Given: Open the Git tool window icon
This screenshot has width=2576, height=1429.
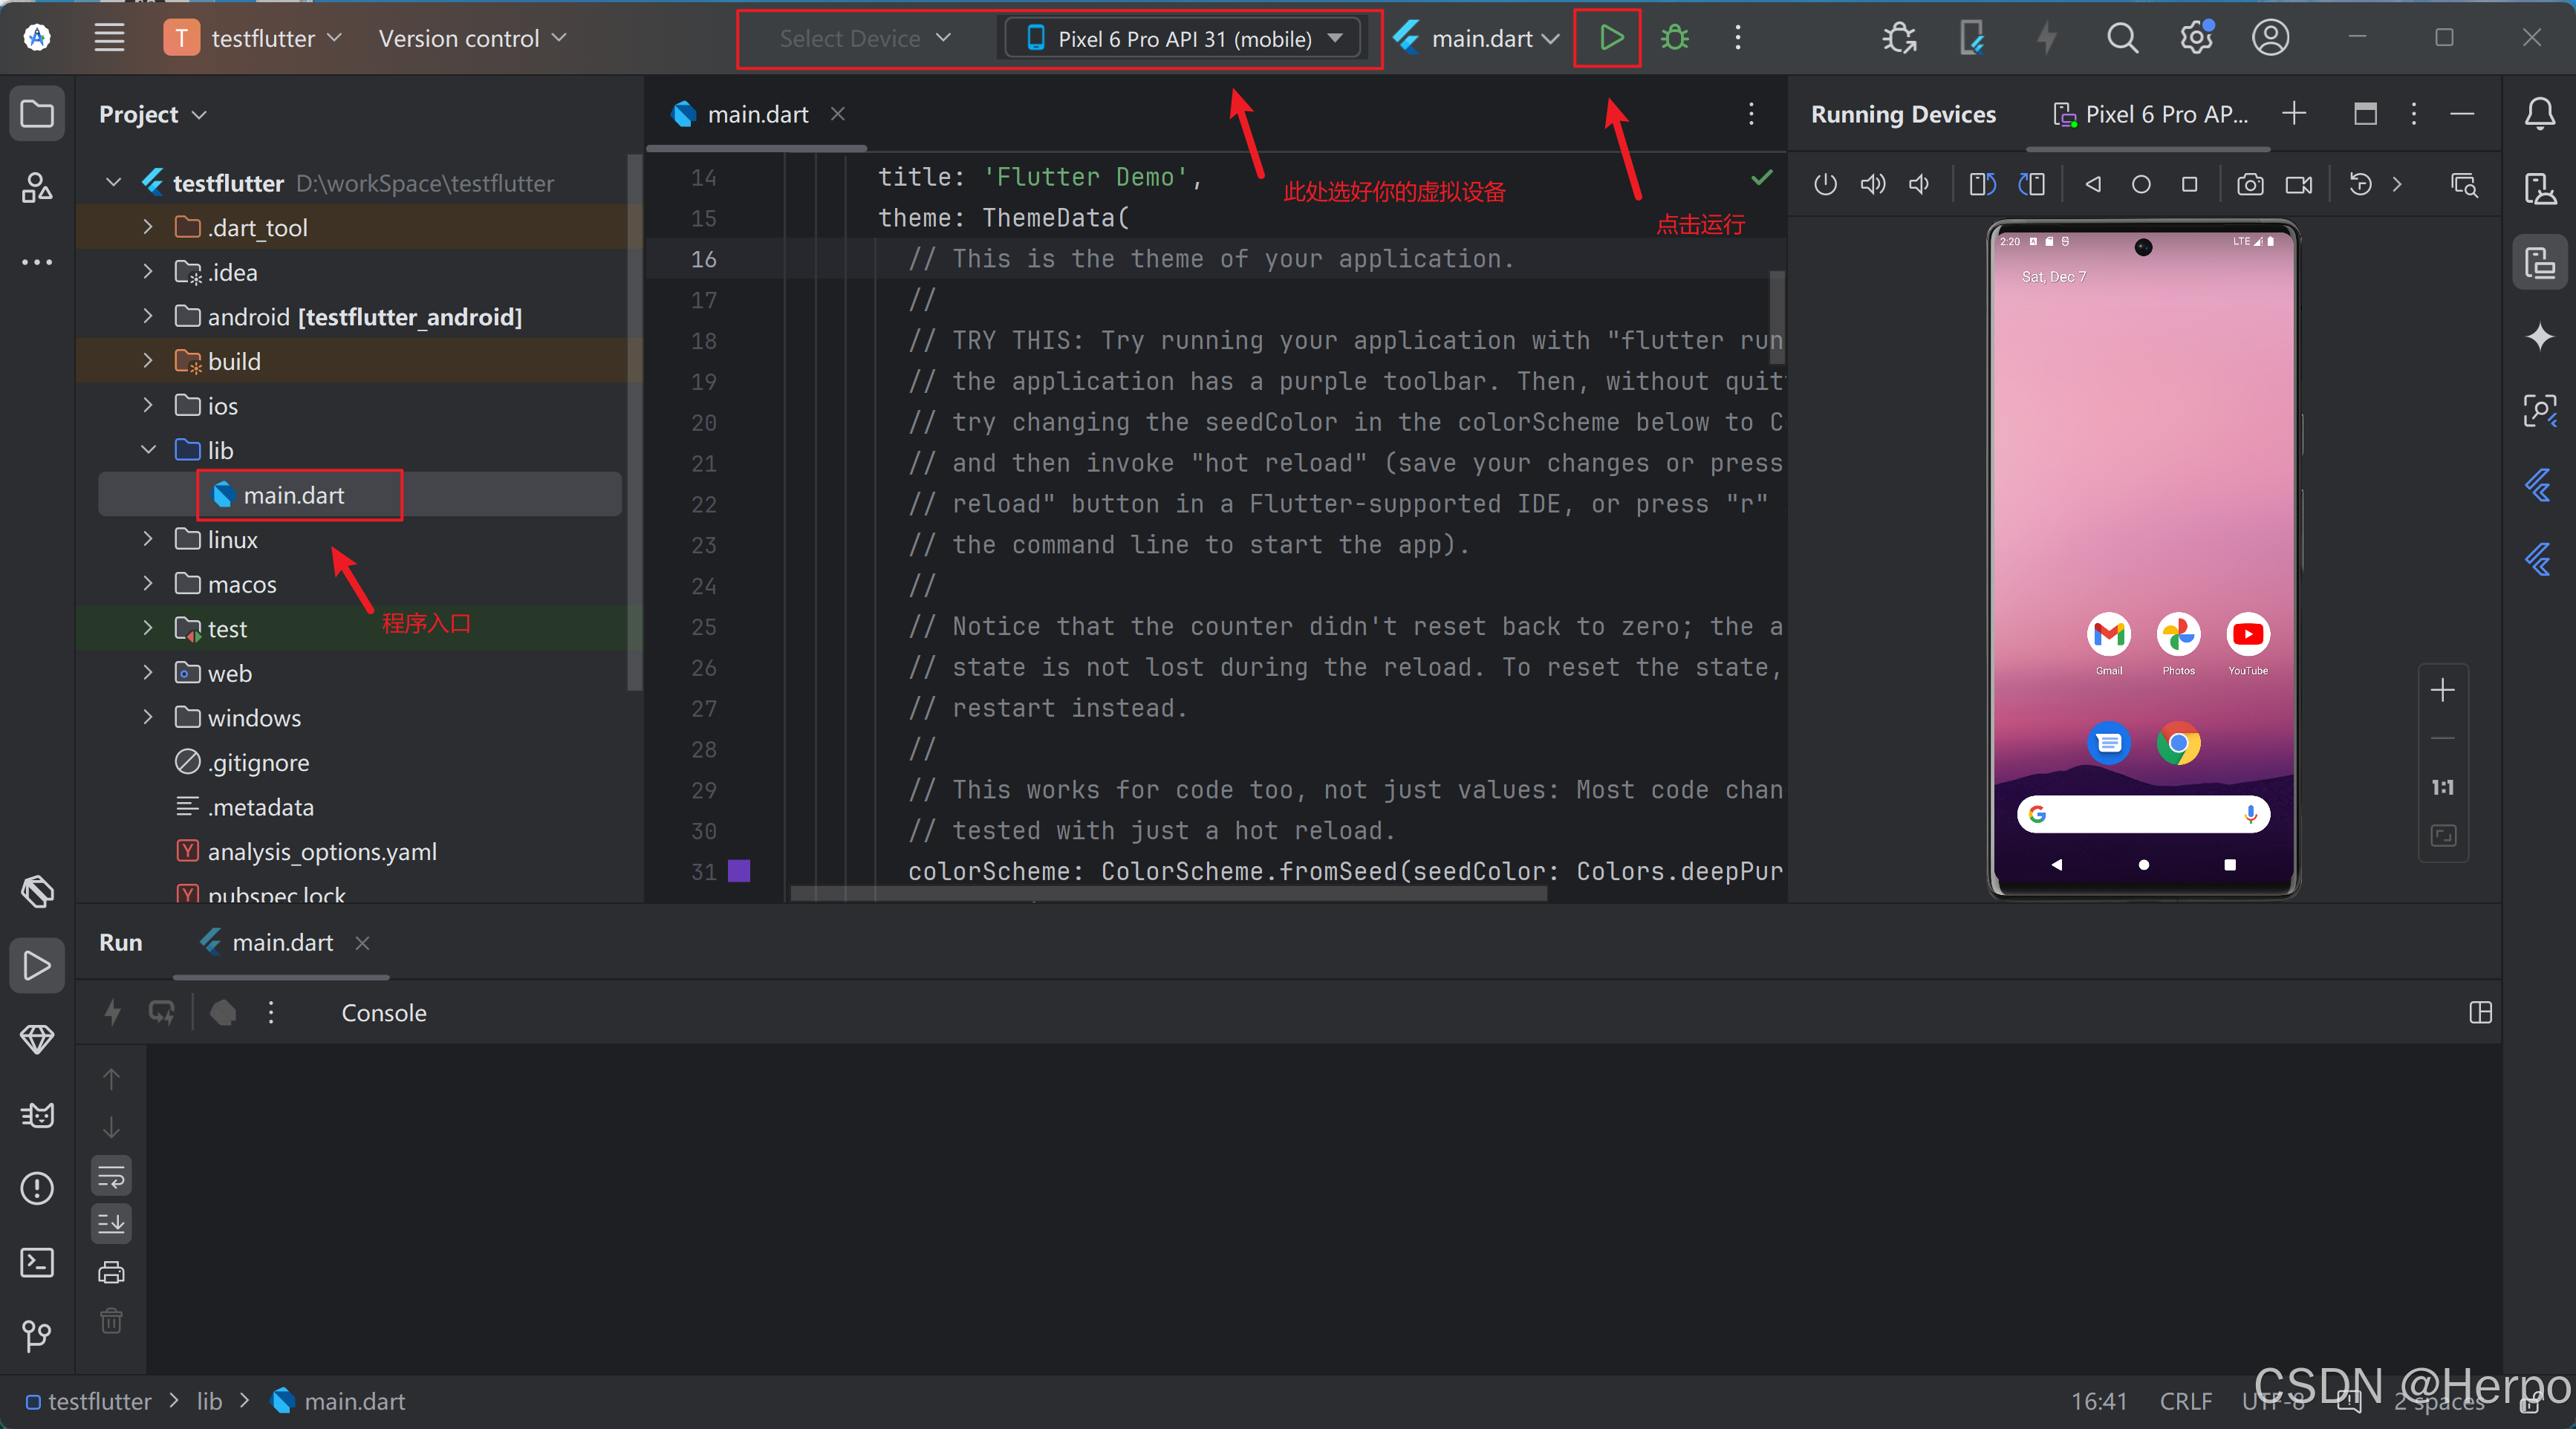Looking at the screenshot, I should (37, 1335).
